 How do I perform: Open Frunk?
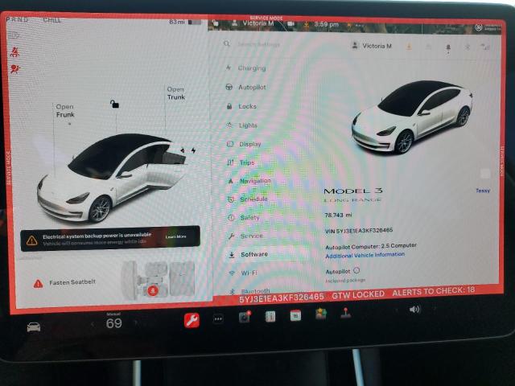click(65, 111)
